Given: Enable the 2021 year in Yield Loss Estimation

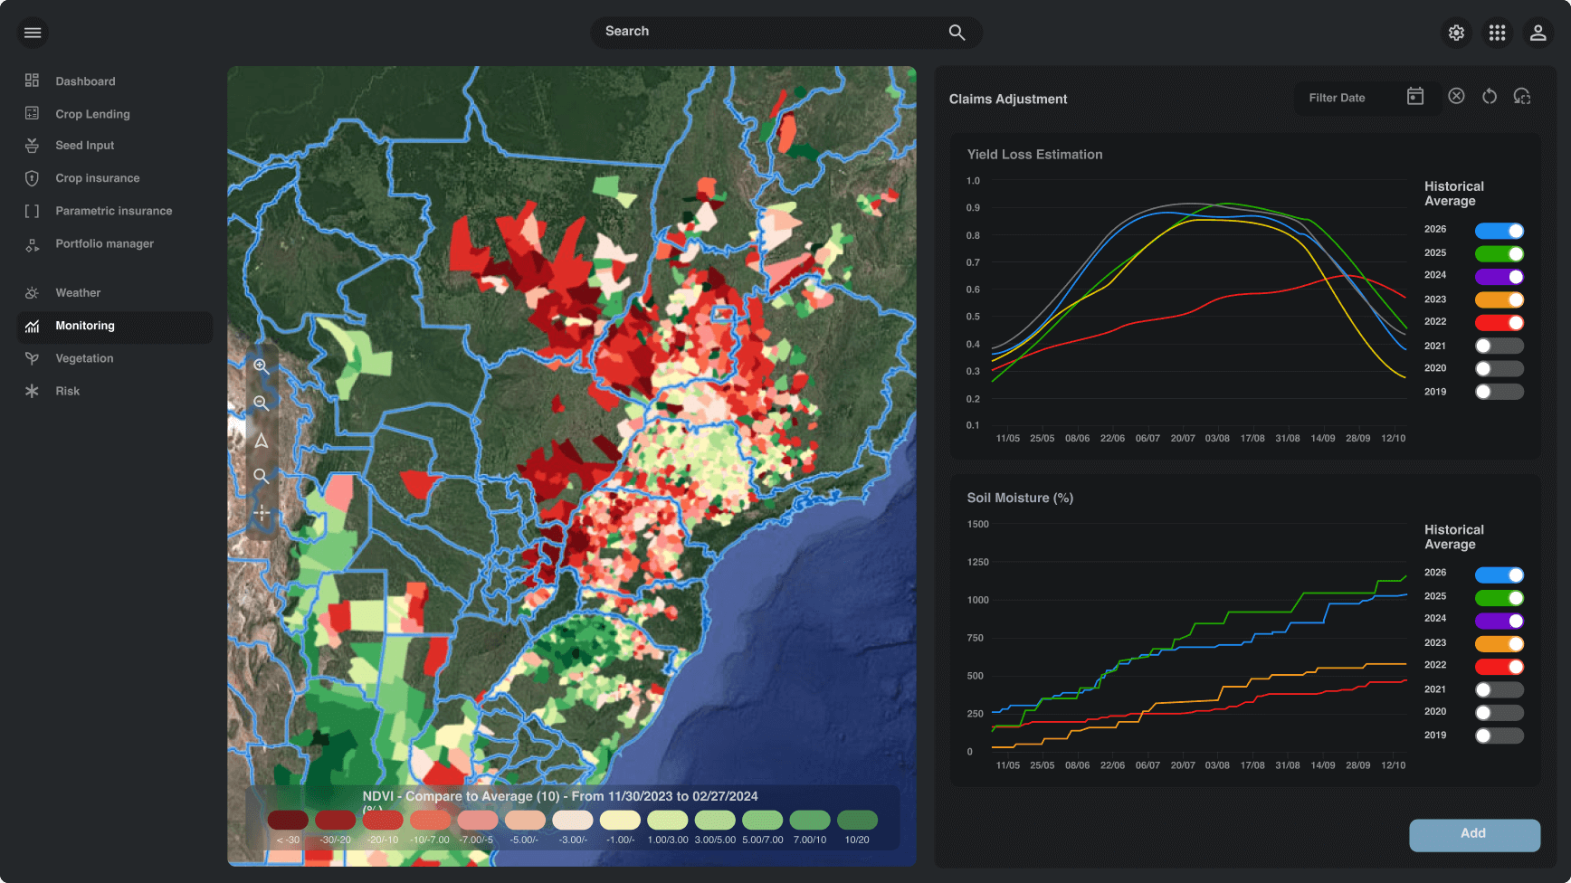Looking at the screenshot, I should click(x=1499, y=345).
